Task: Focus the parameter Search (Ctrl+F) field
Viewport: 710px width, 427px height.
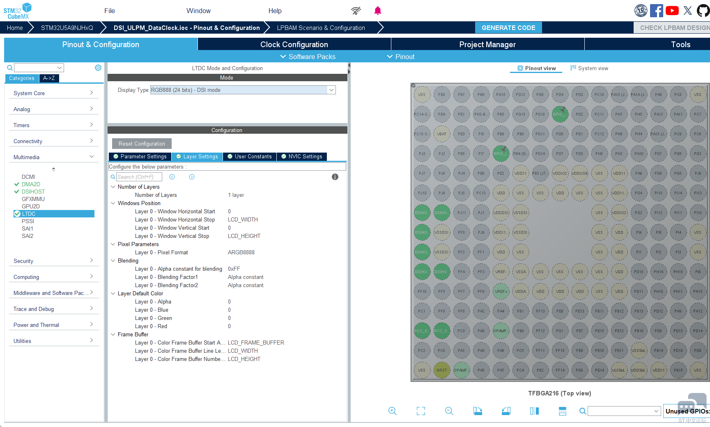Action: 139,177
